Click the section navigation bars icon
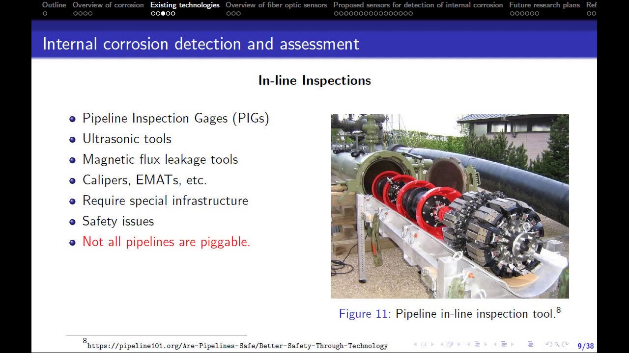629x353 pixels. [x=504, y=344]
